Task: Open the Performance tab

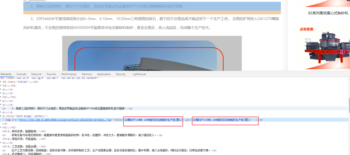Action: pyautogui.click(x=69, y=74)
